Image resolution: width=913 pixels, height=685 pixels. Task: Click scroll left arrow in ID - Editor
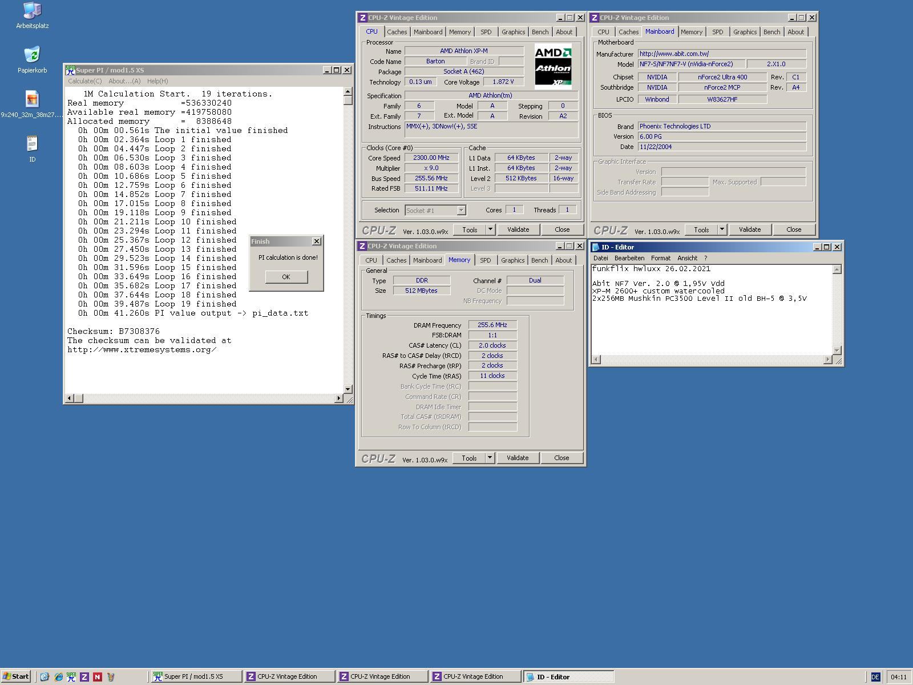coord(596,360)
